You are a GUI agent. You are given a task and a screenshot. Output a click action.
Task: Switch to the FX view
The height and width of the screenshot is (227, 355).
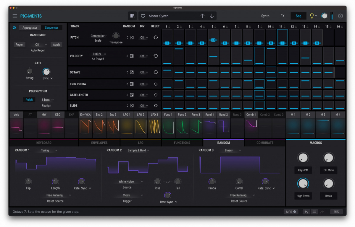click(x=282, y=16)
